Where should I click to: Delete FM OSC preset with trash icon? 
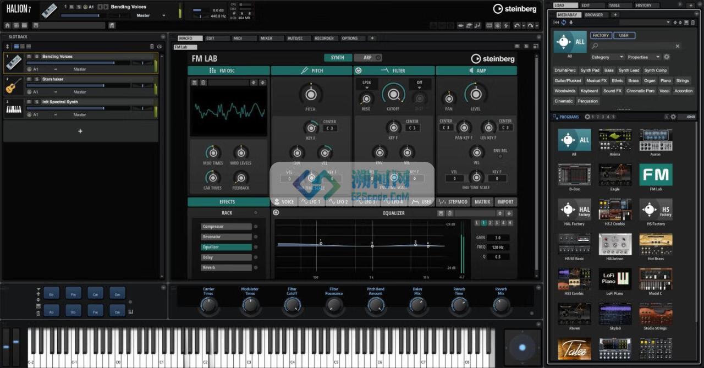point(203,83)
